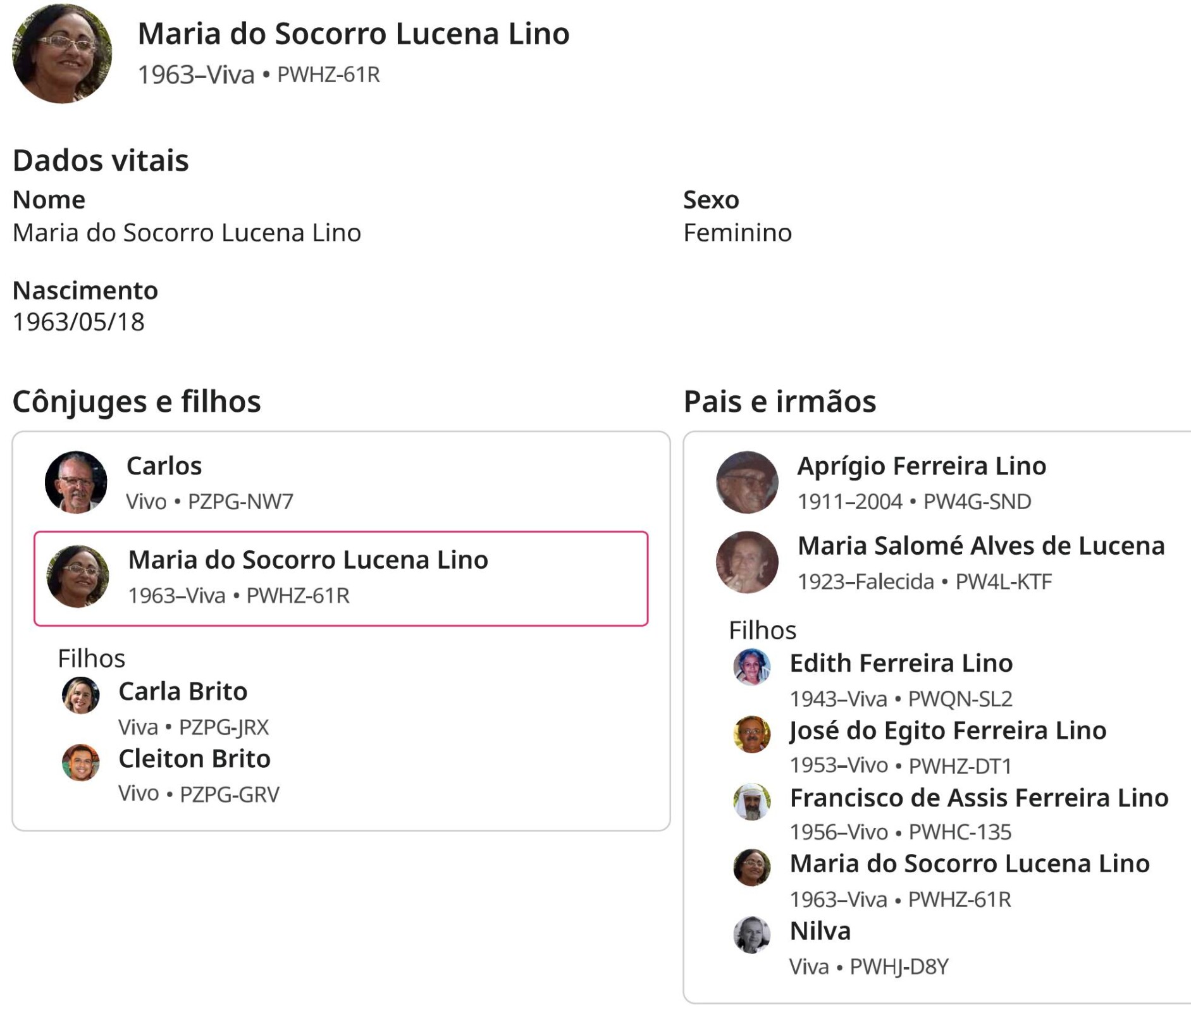The height and width of the screenshot is (1012, 1191).
Task: Open the Carlos spouse name link
Action: coord(164,466)
